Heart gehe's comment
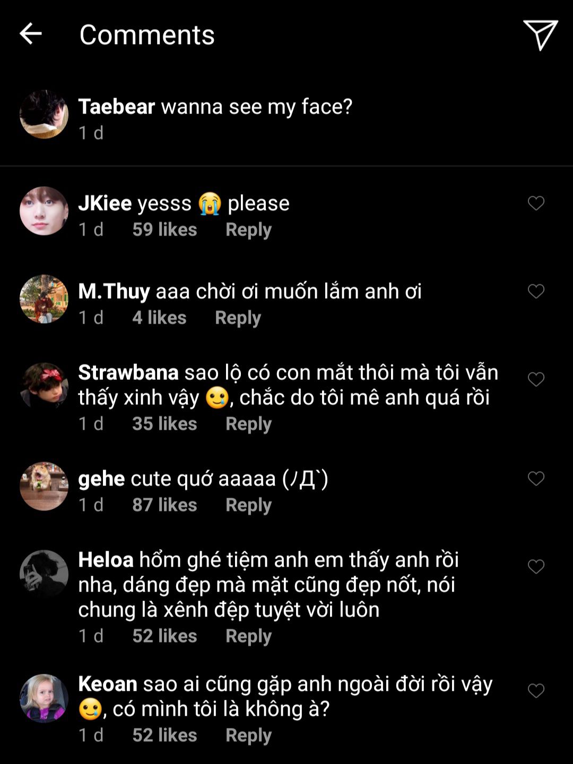This screenshot has height=764, width=573. (536, 479)
